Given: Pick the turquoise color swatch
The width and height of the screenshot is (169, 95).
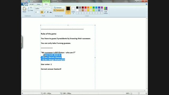Looking at the screenshot, I should [96, 8].
